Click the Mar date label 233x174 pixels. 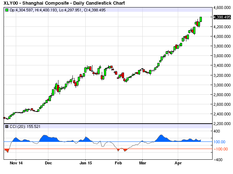click(143, 163)
